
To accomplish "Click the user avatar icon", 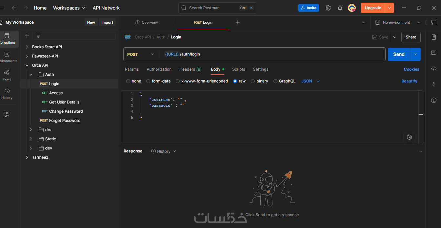I will (352, 8).
